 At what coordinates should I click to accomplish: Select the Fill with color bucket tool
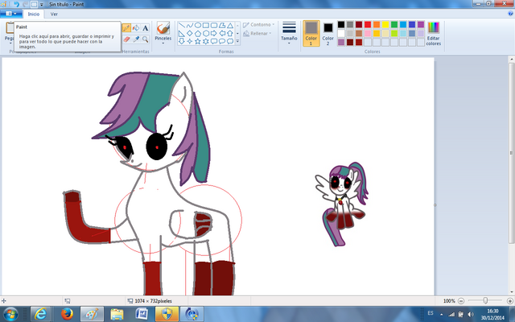pos(136,28)
